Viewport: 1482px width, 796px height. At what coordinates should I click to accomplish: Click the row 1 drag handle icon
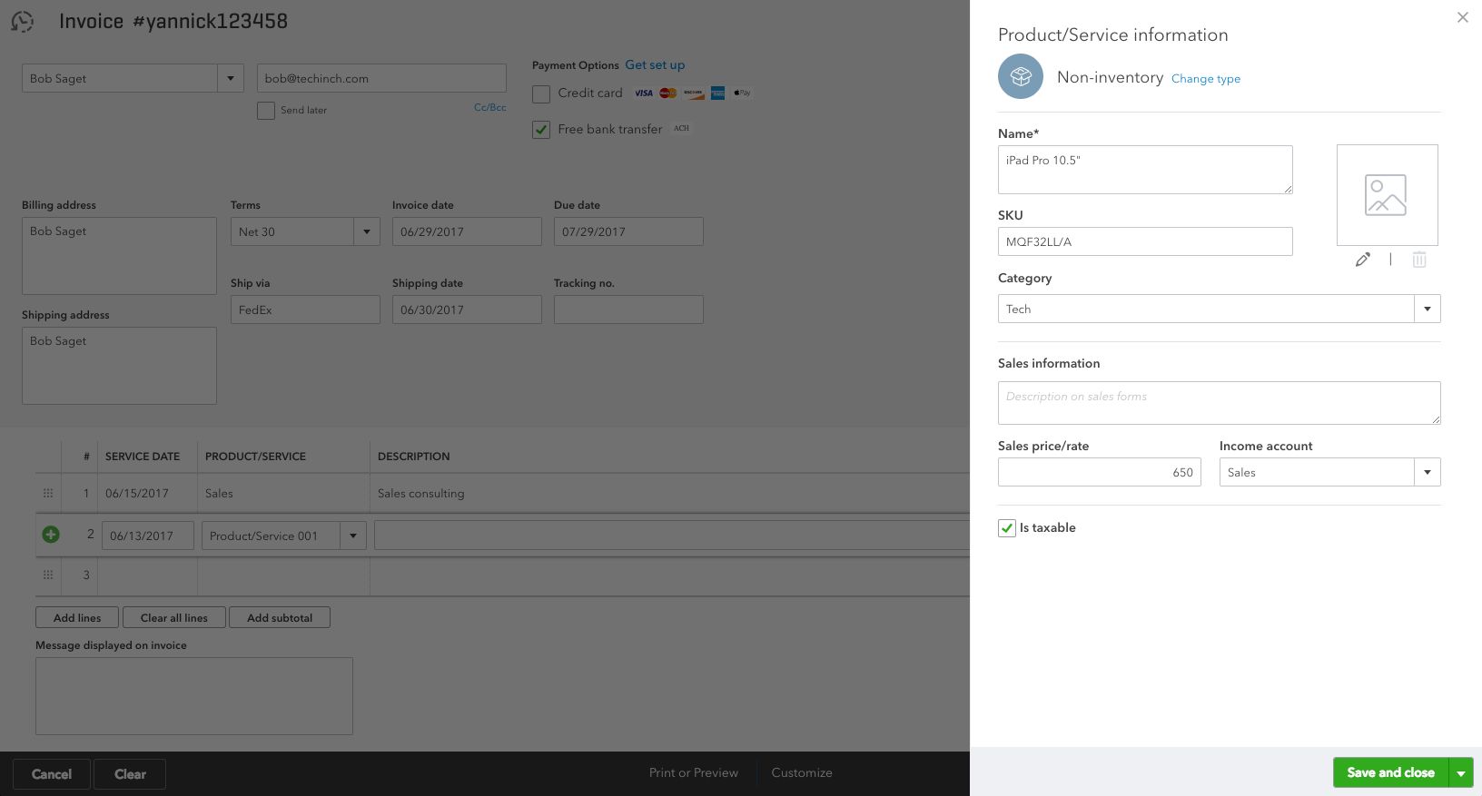point(48,494)
